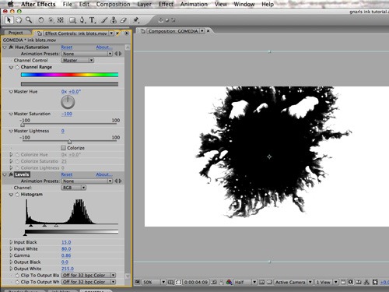This screenshot has height=292, width=389.
Task: Open the Layer menu
Action: (144, 4)
